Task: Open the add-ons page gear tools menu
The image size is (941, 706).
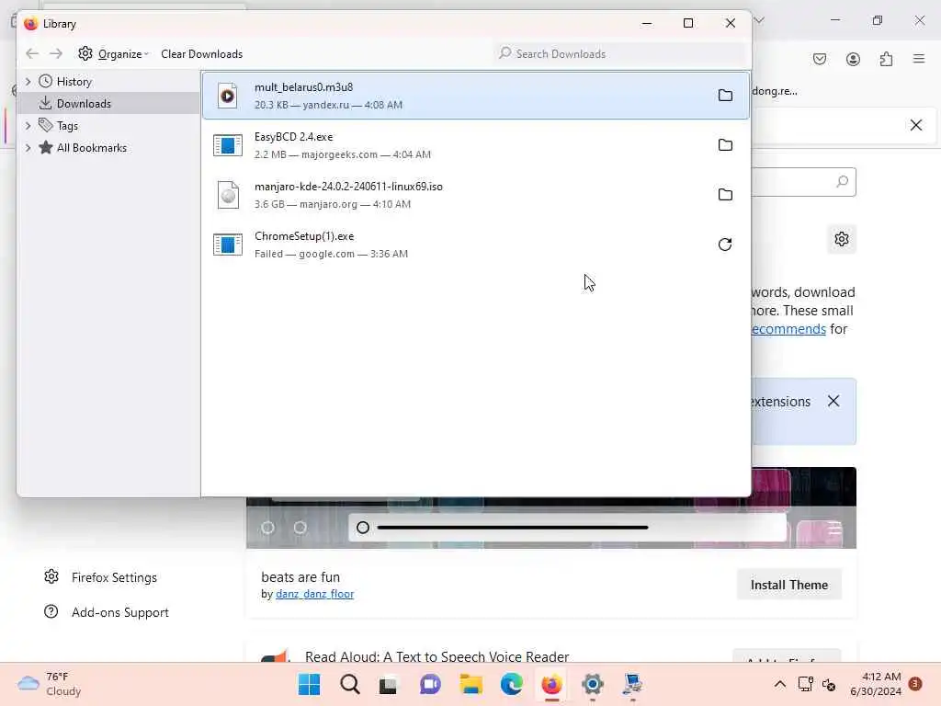Action: tap(842, 239)
